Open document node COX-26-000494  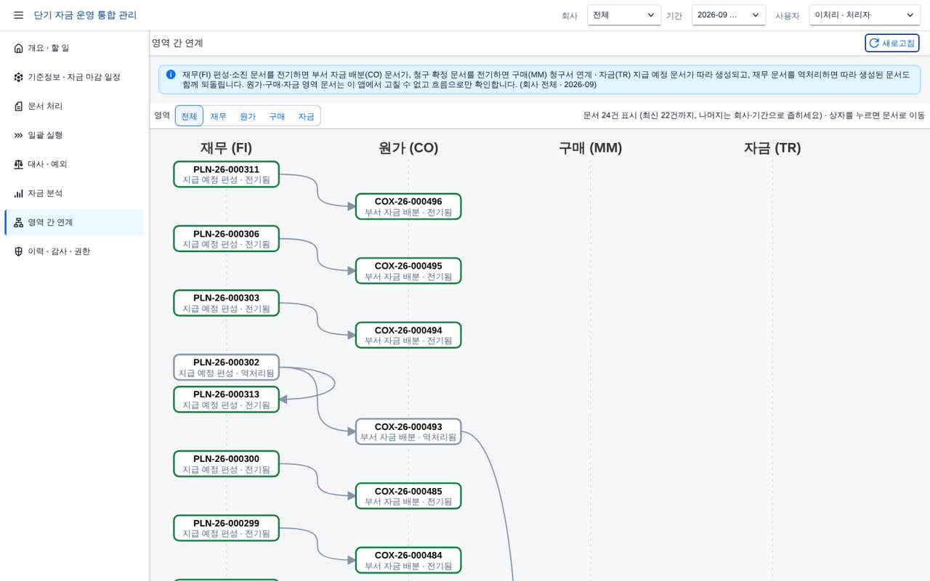408,335
